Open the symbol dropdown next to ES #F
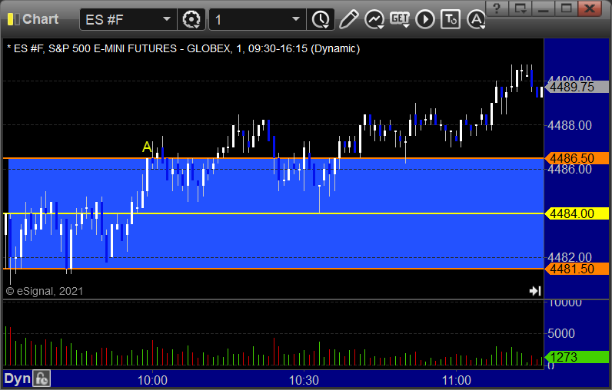The height and width of the screenshot is (390, 612). pyautogui.click(x=167, y=19)
